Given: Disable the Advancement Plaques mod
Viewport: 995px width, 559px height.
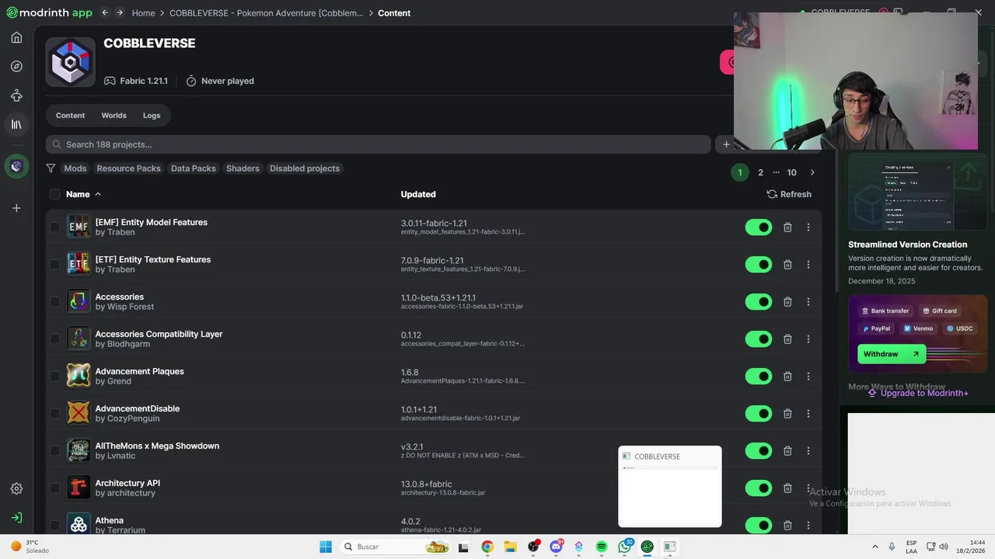Looking at the screenshot, I should point(759,376).
